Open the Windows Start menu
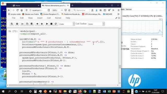167x94 pixels. coord(3,91)
